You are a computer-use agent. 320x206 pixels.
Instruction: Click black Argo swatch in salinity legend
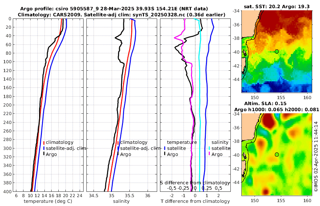pos(118,154)
